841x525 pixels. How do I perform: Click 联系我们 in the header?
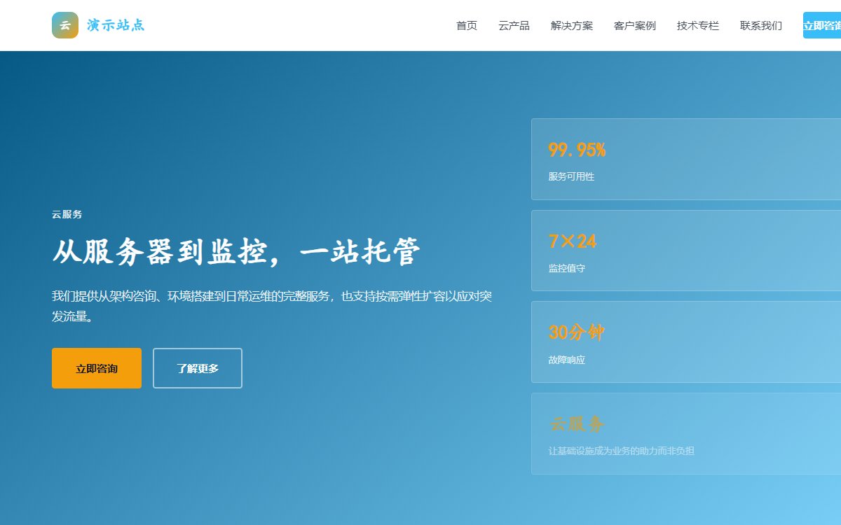pyautogui.click(x=761, y=26)
